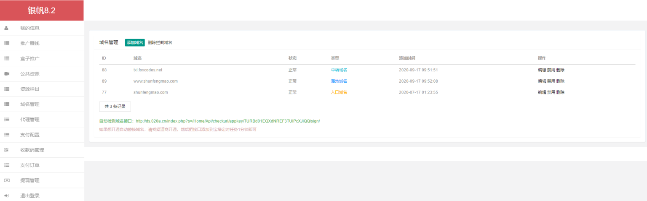
Task: Click the sign-out arrow icon for 退出登录
Action: coord(7,196)
